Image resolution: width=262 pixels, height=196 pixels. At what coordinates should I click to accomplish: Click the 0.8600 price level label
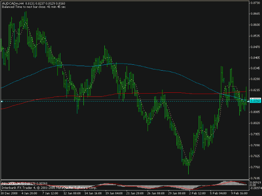(x=255, y=25)
